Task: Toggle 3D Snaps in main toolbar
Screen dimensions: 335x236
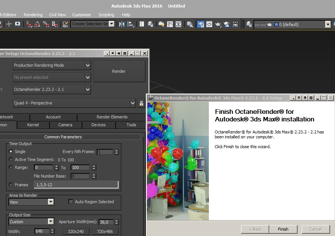Action: pos(29,24)
